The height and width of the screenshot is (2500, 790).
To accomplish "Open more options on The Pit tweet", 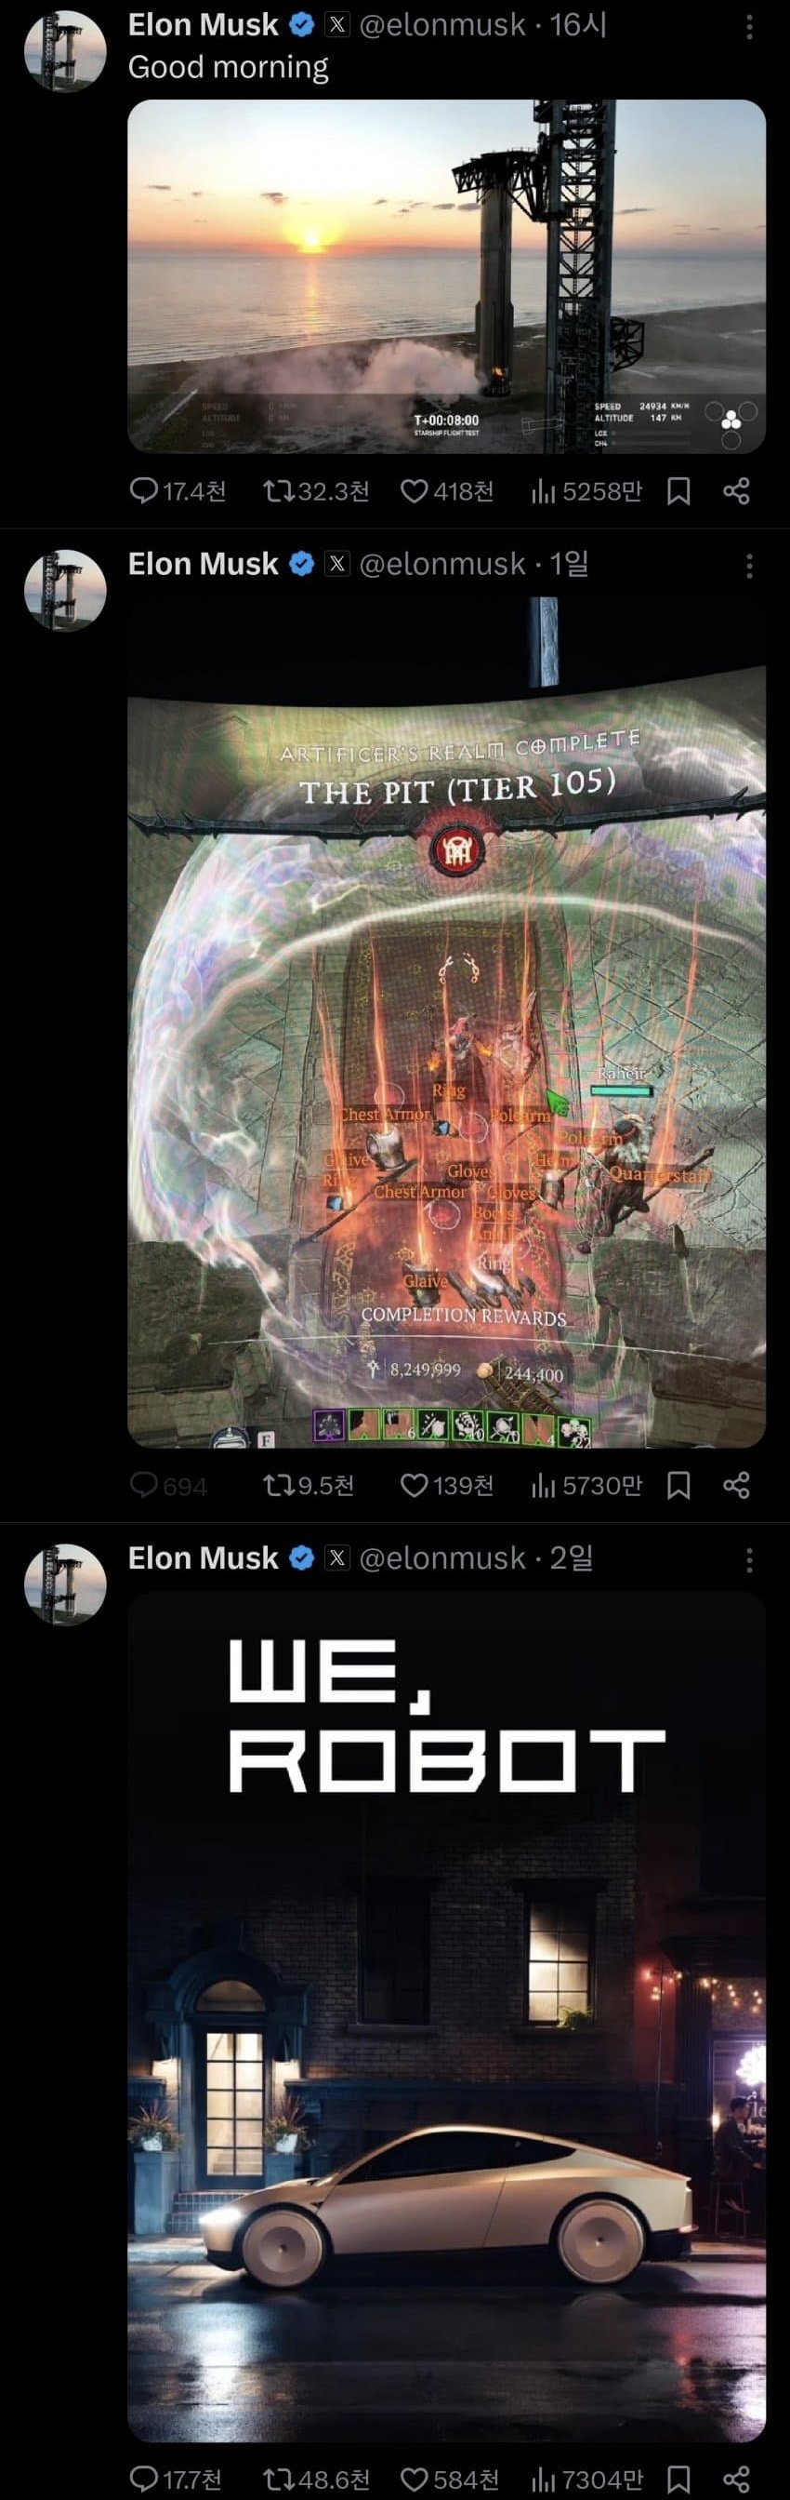I will click(749, 566).
